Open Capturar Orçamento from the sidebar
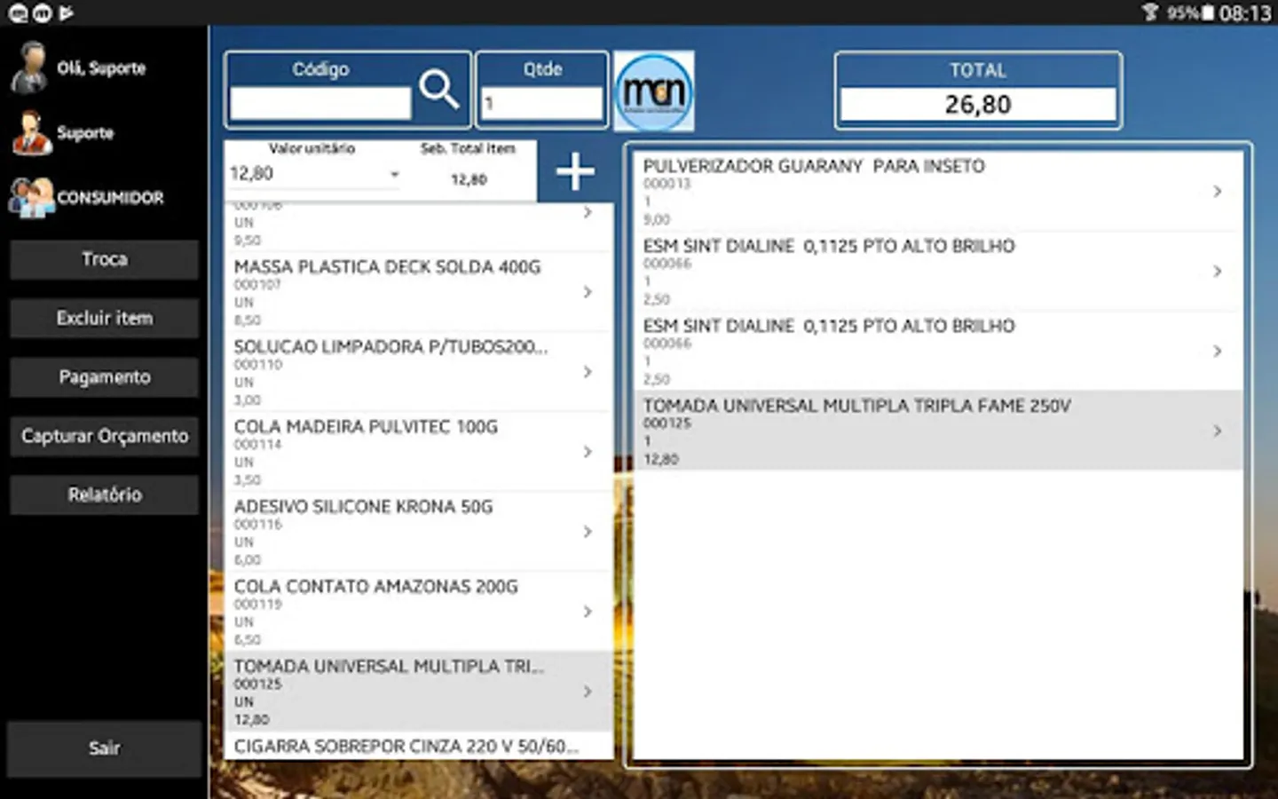The width and height of the screenshot is (1278, 799). (104, 436)
